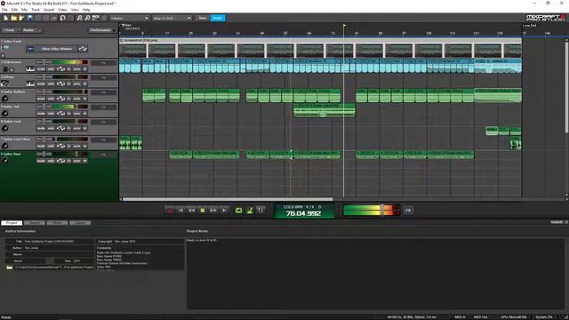Toggle automation on Guitar Bass track 8
Viewport: 569px width, 320px height.
tap(60, 161)
